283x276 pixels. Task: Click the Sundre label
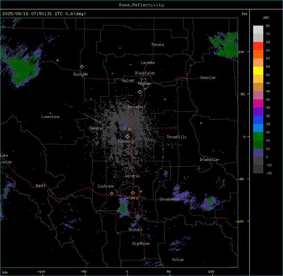pyautogui.click(x=96, y=128)
